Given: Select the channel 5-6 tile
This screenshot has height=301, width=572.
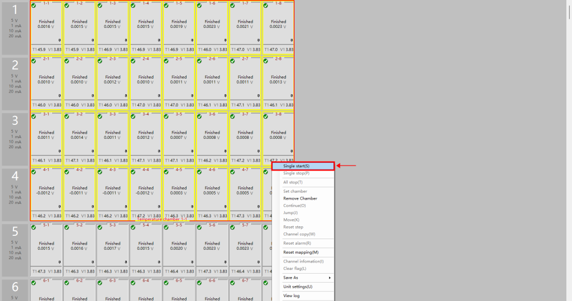Looking at the screenshot, I should [x=212, y=248].
